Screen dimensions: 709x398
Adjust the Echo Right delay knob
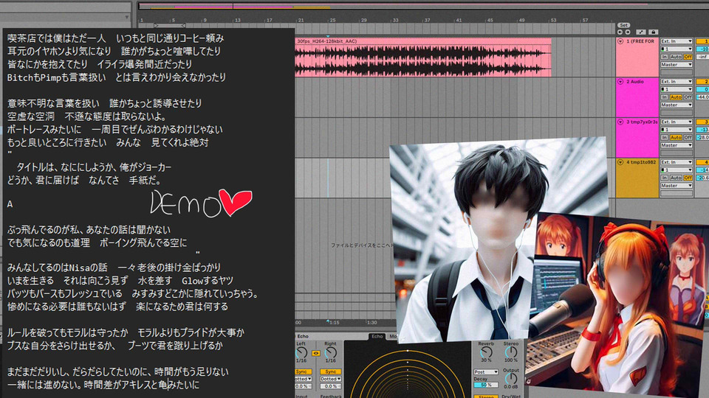(x=331, y=352)
